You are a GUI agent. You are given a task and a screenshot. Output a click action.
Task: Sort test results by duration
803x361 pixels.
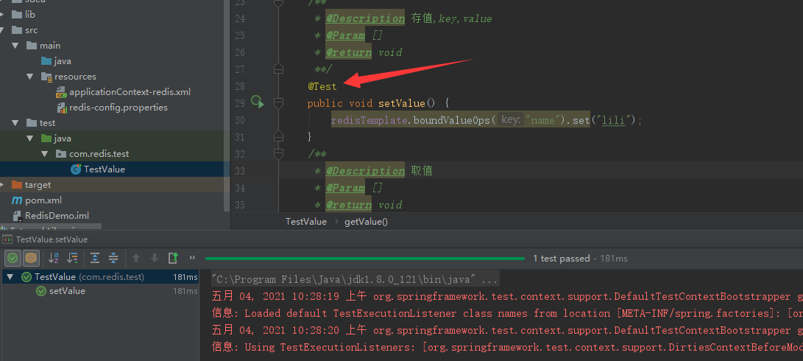point(72,258)
